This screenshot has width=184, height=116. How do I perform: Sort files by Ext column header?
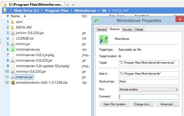[84, 16]
